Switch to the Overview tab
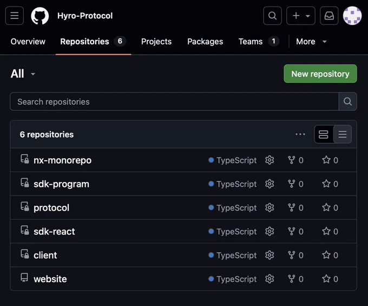Image resolution: width=368 pixels, height=306 pixels. pyautogui.click(x=28, y=42)
